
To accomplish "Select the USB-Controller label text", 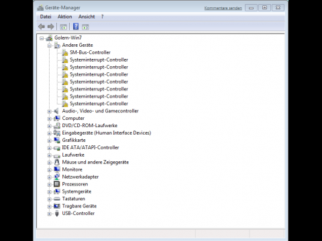I will click(78, 214).
